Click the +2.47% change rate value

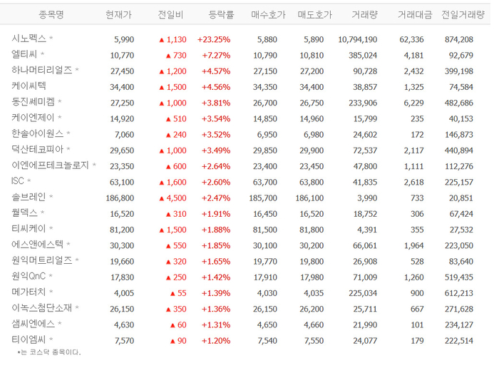pyautogui.click(x=216, y=198)
